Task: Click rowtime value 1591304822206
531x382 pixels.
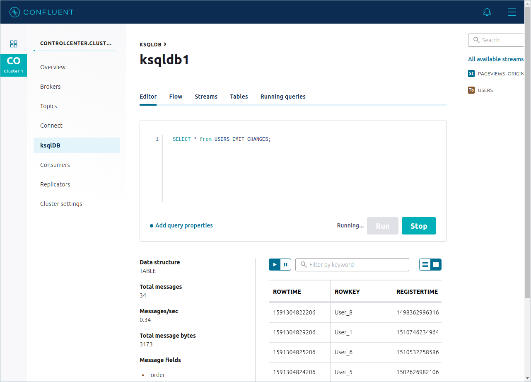Action: click(x=294, y=312)
